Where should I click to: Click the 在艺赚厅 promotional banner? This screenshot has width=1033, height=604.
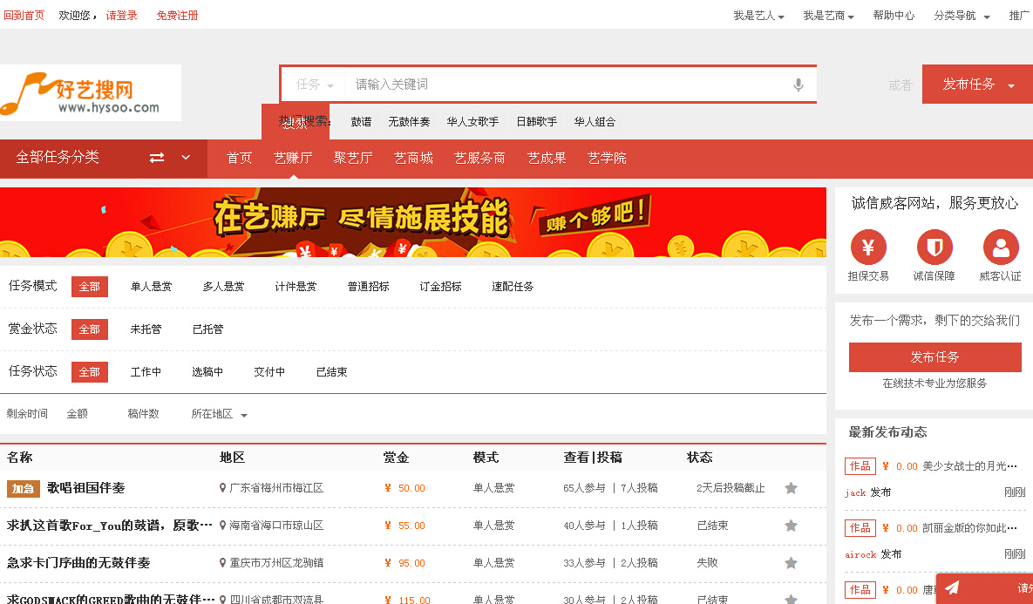(413, 222)
